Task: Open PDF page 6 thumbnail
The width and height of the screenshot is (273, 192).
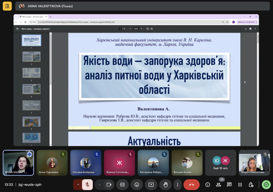Action: click(x=32, y=121)
